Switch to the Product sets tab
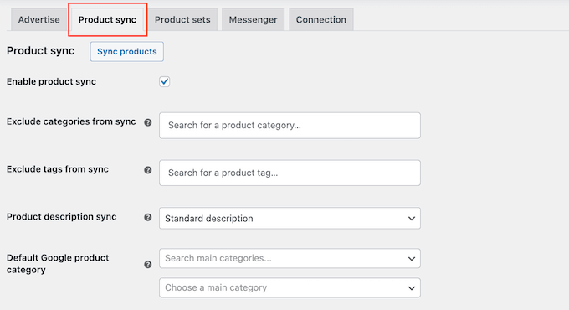This screenshot has height=310, width=569. pyautogui.click(x=182, y=19)
